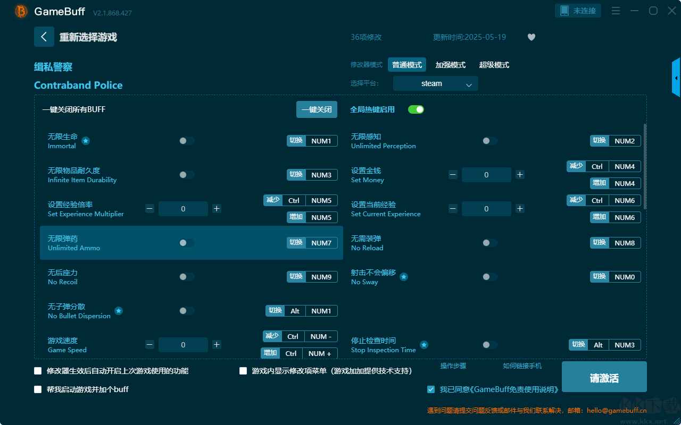Click 重新选择游戏 header text
The image size is (681, 425).
(x=88, y=37)
